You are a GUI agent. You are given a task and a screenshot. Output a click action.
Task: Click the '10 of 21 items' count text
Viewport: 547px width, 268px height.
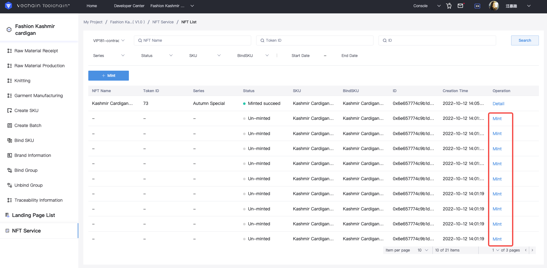447,250
